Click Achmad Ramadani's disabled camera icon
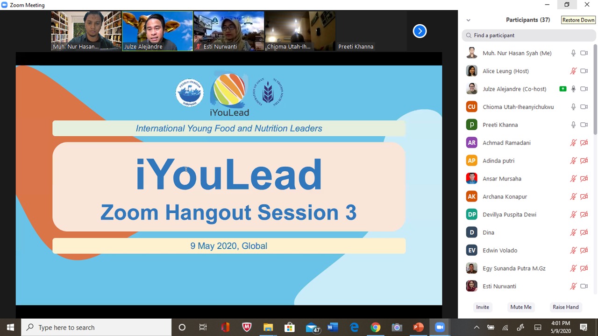The width and height of the screenshot is (598, 336). (584, 143)
